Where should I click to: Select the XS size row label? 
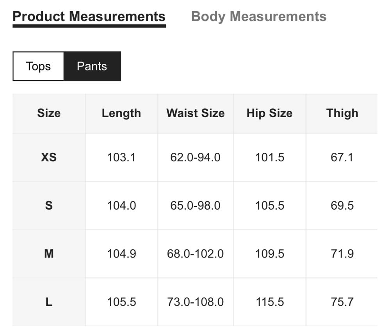[49, 157]
